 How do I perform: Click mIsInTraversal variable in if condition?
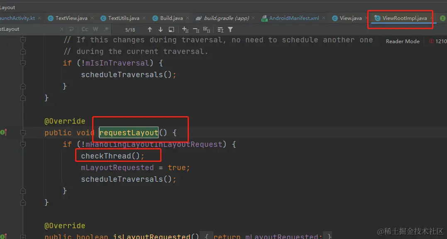[117, 63]
